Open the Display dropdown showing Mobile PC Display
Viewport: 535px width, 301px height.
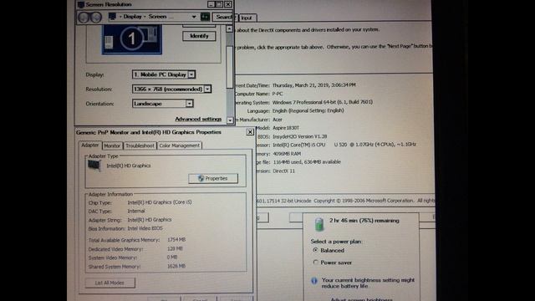tap(164, 74)
